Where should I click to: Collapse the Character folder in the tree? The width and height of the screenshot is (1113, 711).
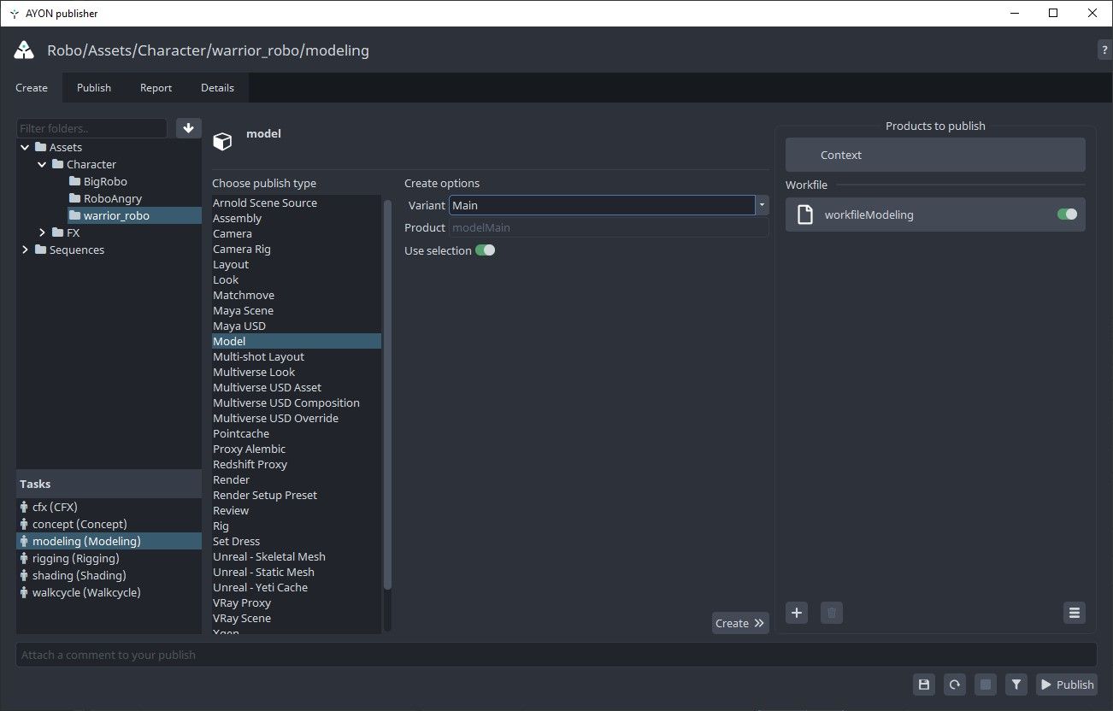41,164
